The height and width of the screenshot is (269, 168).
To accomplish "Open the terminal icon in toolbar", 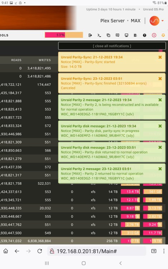I will (99, 35).
